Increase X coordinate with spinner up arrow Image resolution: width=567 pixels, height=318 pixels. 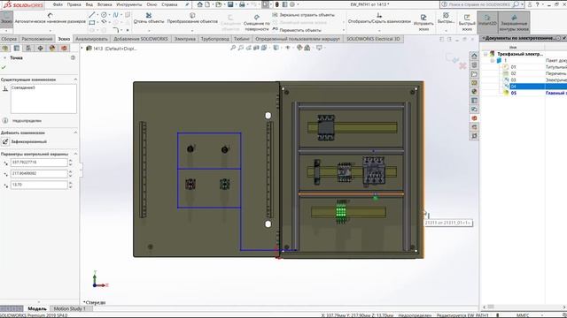click(x=71, y=161)
